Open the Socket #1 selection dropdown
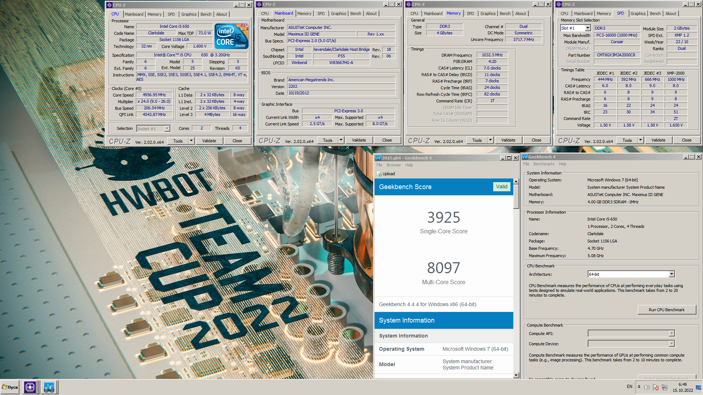703x395 pixels. [x=167, y=128]
